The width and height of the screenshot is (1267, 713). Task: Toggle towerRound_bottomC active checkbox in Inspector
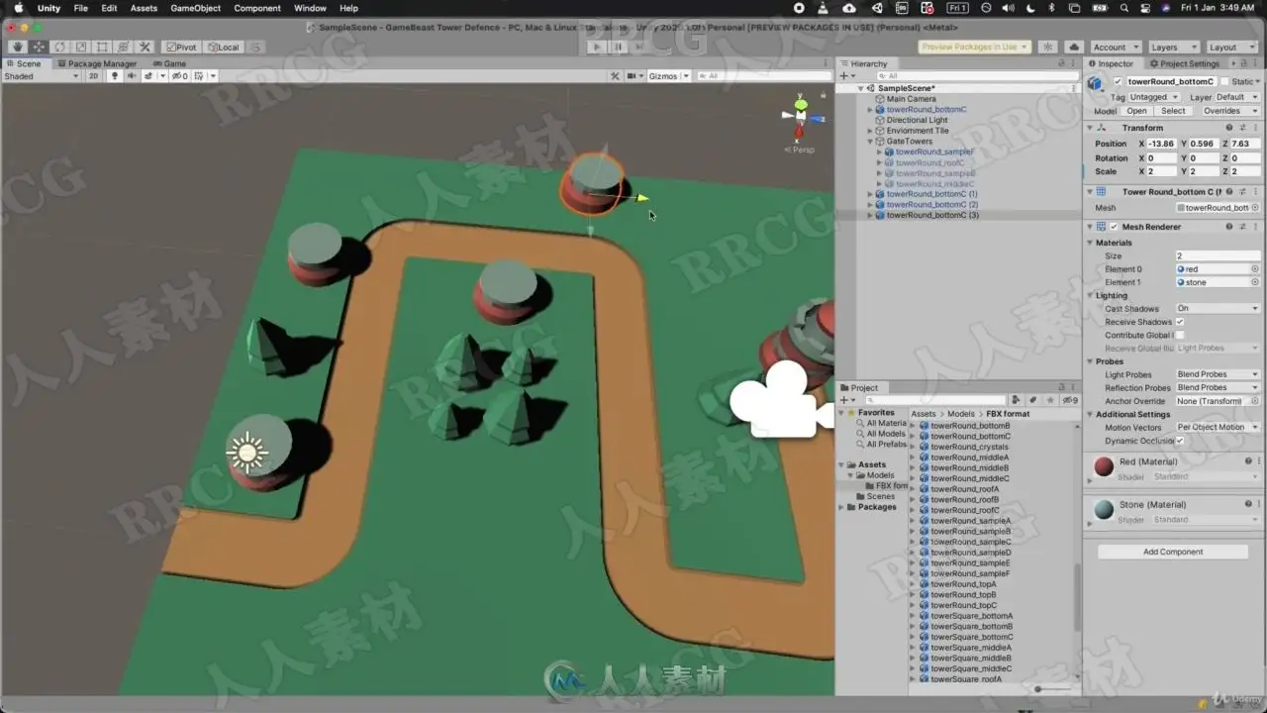click(x=1118, y=81)
